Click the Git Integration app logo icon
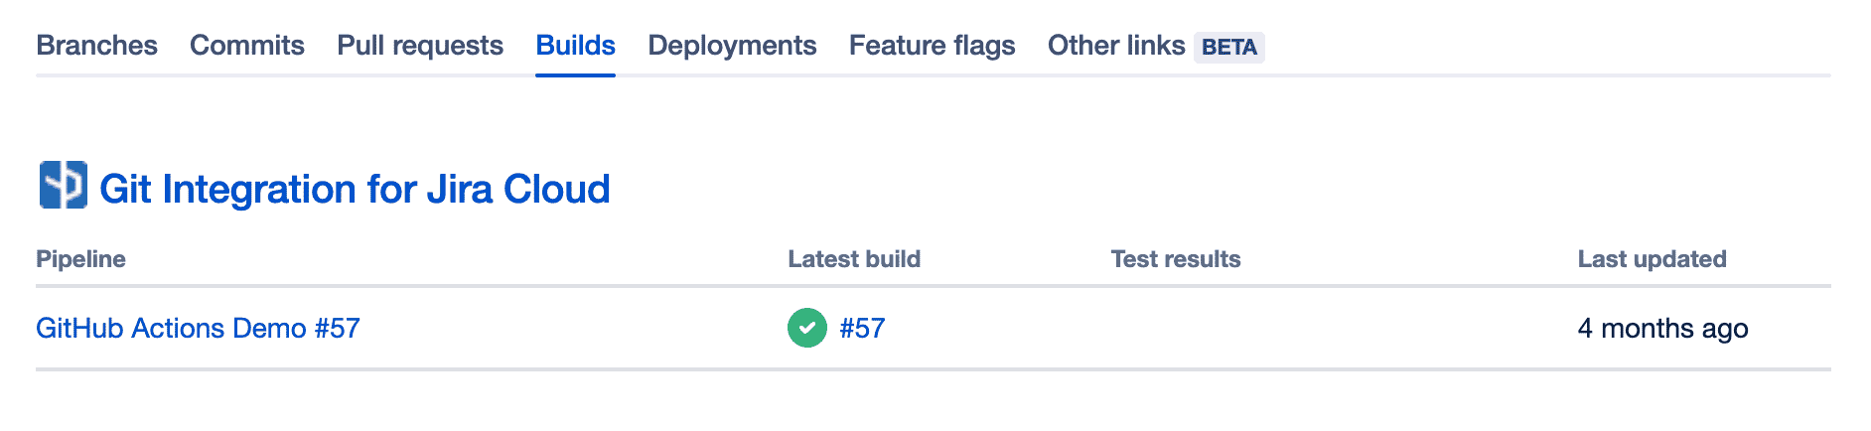Image resolution: width=1871 pixels, height=431 pixels. (63, 186)
